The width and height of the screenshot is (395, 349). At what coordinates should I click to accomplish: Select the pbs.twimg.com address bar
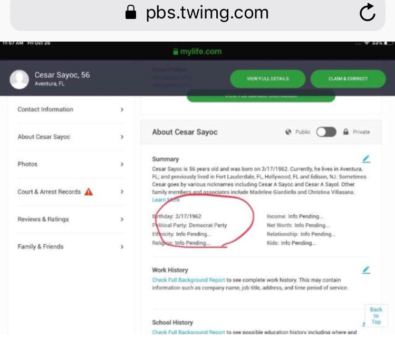click(197, 15)
